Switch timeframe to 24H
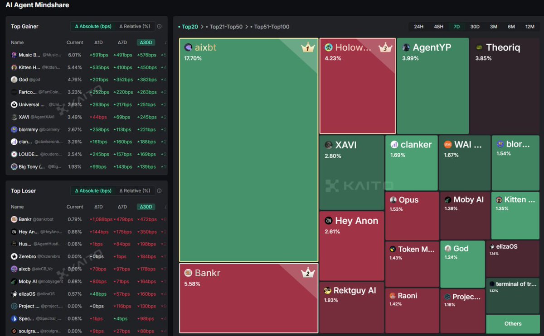The image size is (544, 336). point(418,27)
